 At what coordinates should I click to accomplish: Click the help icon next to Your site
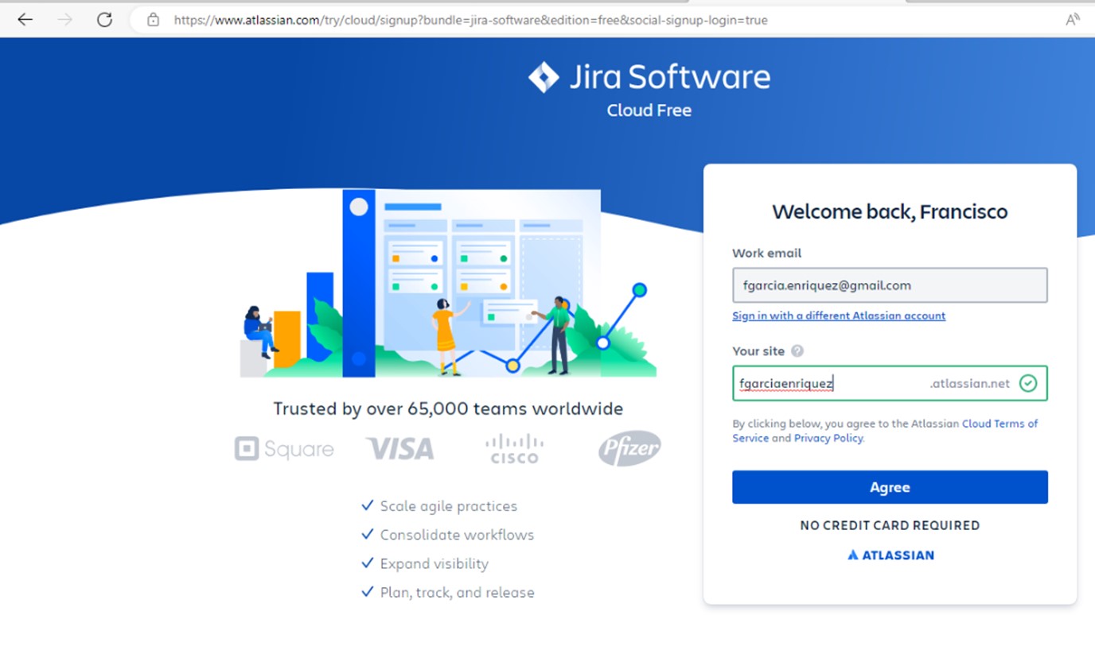[x=797, y=350]
